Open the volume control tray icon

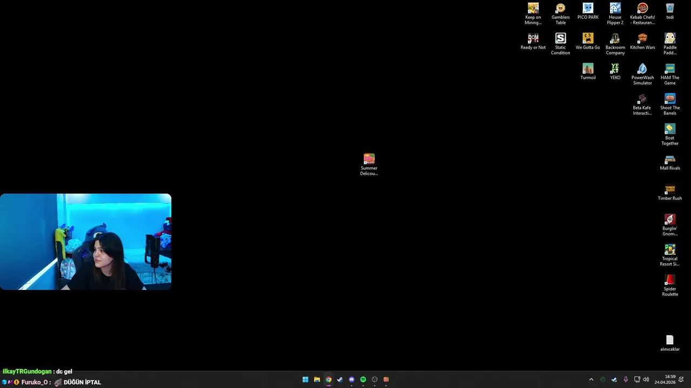click(646, 379)
